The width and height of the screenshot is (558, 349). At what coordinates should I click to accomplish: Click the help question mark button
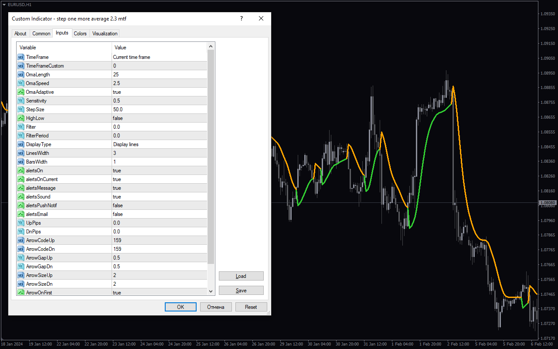click(x=242, y=18)
